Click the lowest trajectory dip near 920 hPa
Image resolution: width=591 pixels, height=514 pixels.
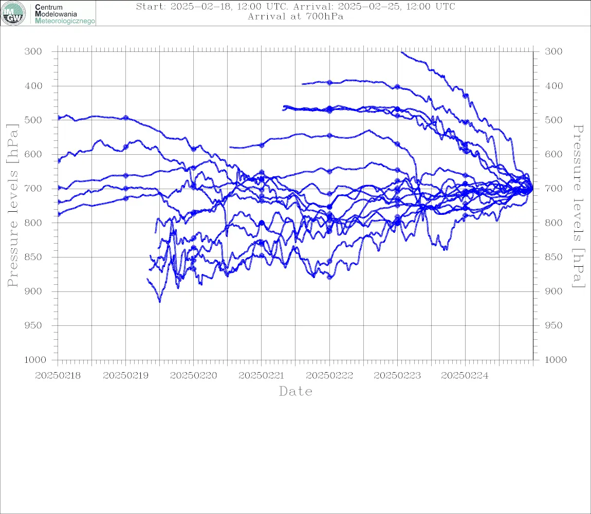coord(160,301)
